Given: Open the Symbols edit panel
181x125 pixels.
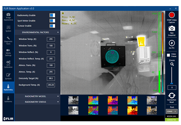Looking at the screenshot, I should click(8, 76).
